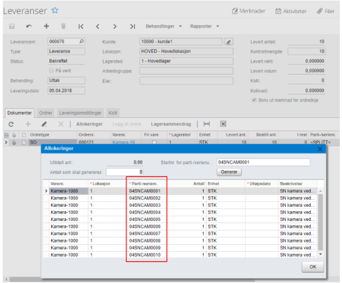Click the Antall som skal genereres field
Image resolution: width=342 pixels, height=283 pixels.
125,172
